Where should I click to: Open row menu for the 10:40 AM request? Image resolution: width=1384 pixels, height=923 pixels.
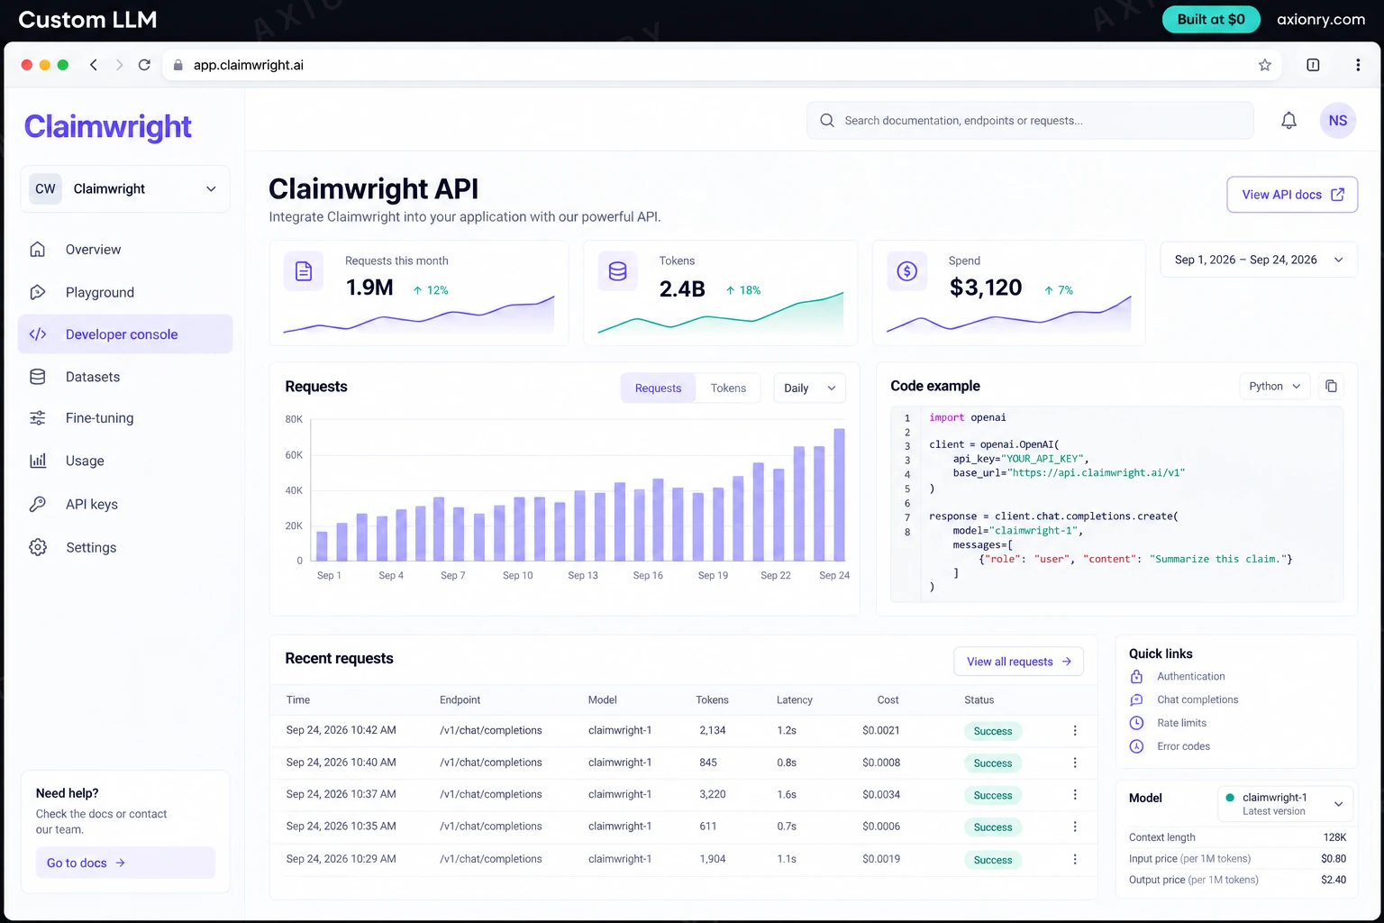click(1075, 763)
